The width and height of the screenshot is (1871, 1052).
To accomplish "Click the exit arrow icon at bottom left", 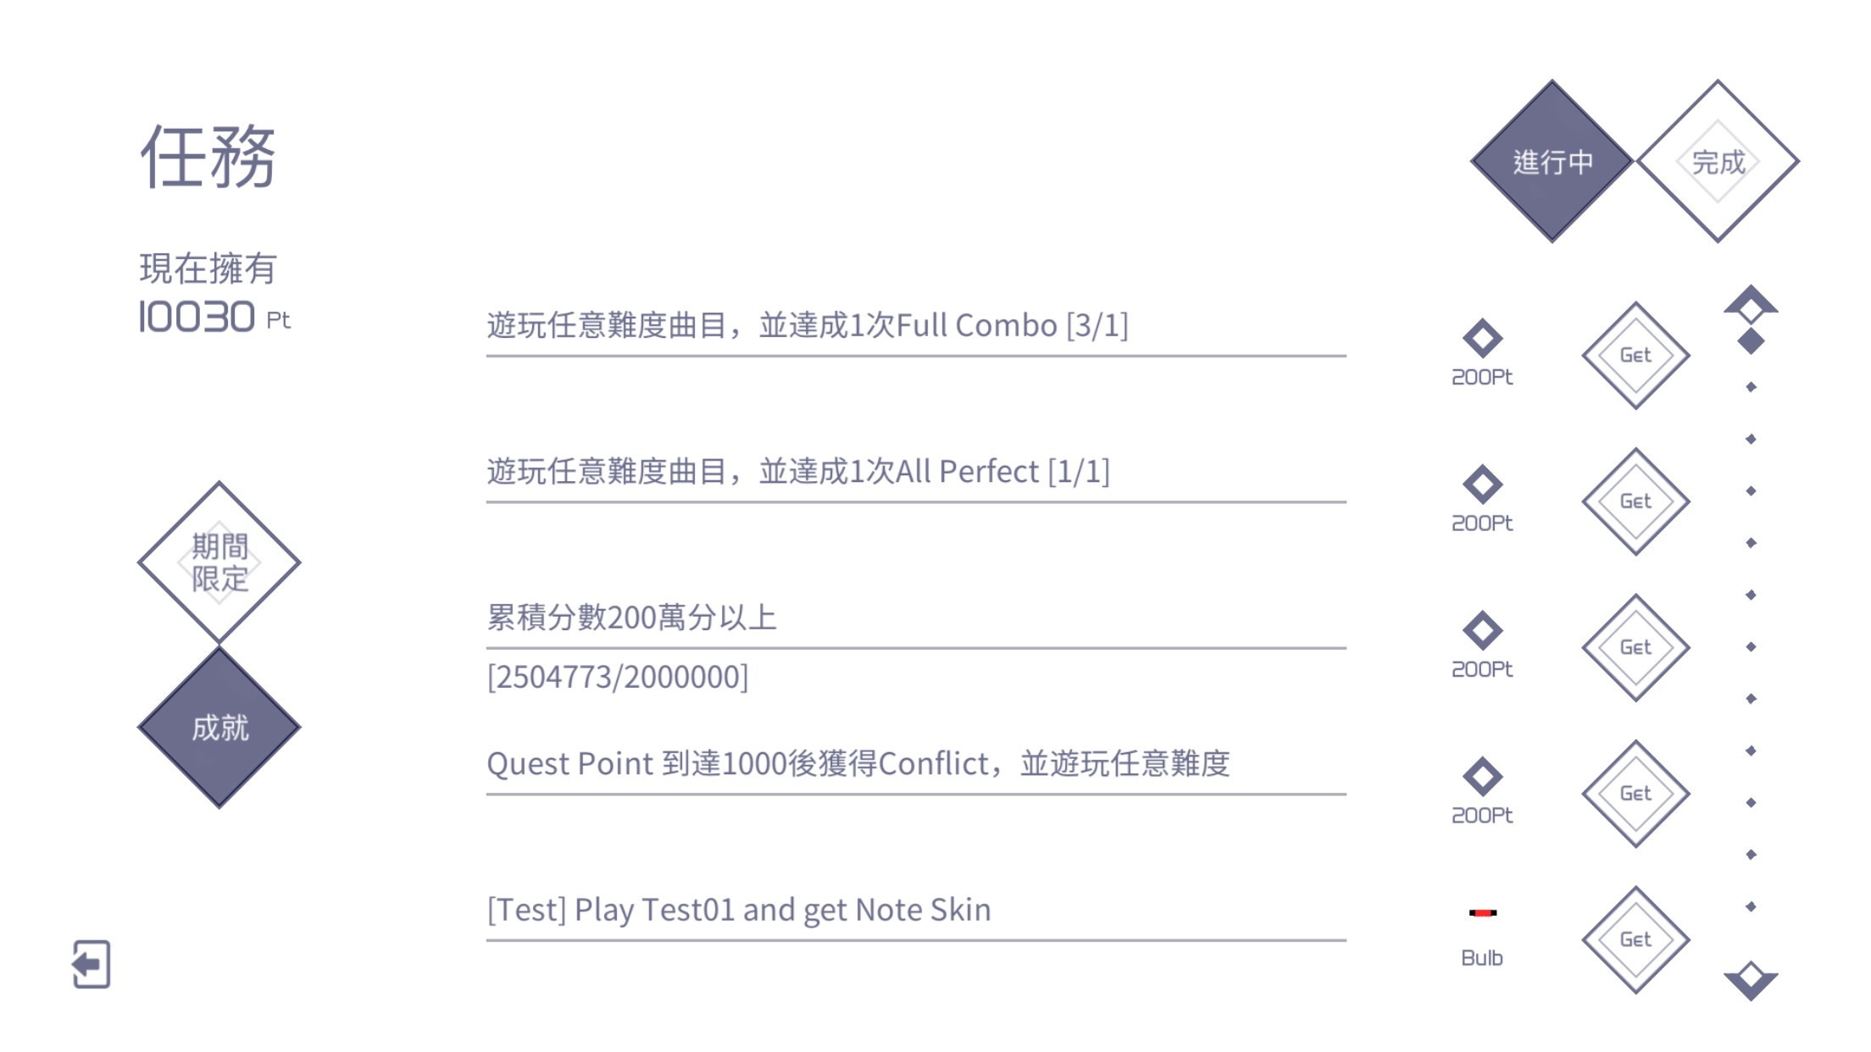I will (91, 964).
